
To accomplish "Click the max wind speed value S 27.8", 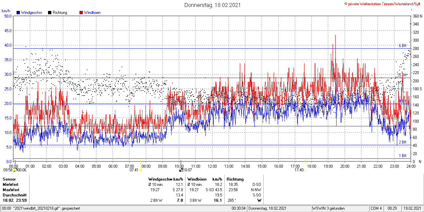I will (x=178, y=190).
